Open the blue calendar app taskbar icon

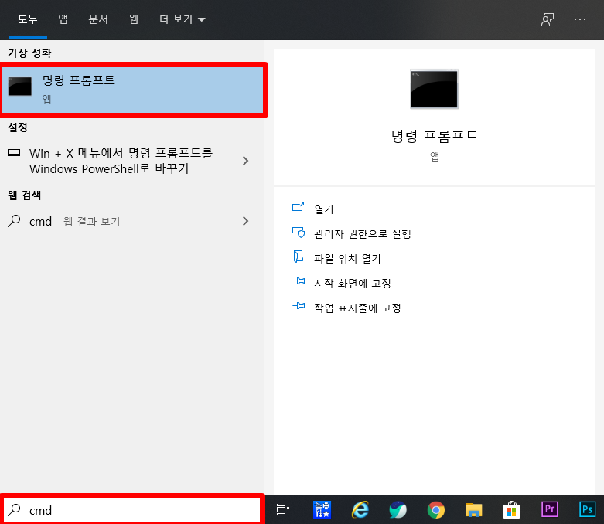(x=322, y=510)
